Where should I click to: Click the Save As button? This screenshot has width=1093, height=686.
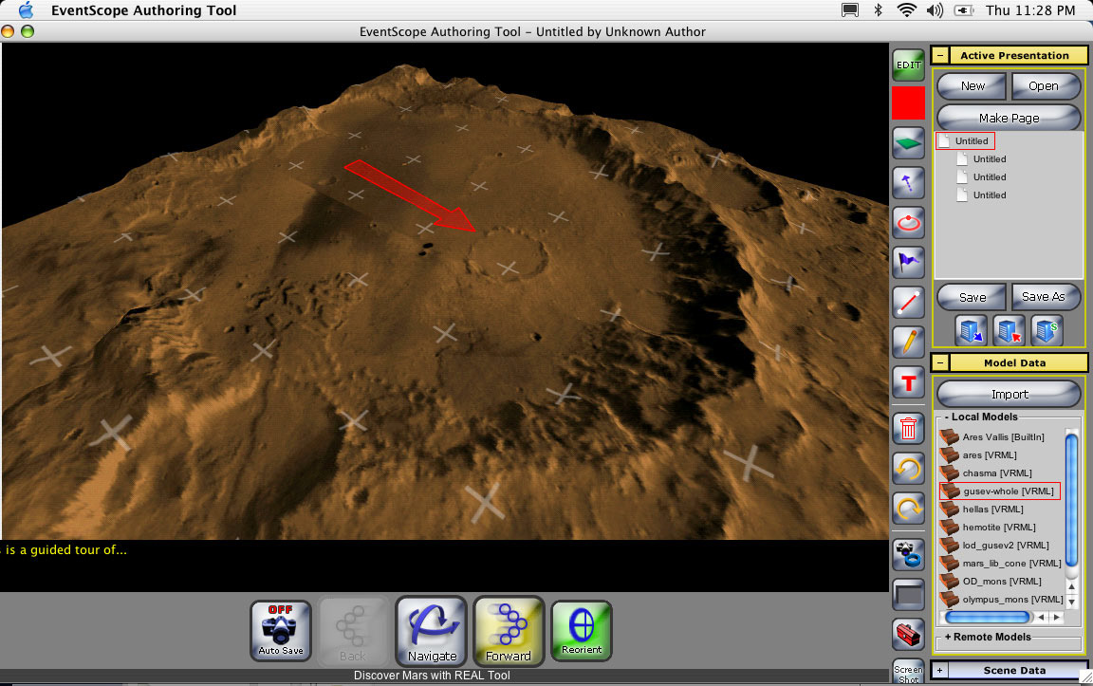(1046, 297)
